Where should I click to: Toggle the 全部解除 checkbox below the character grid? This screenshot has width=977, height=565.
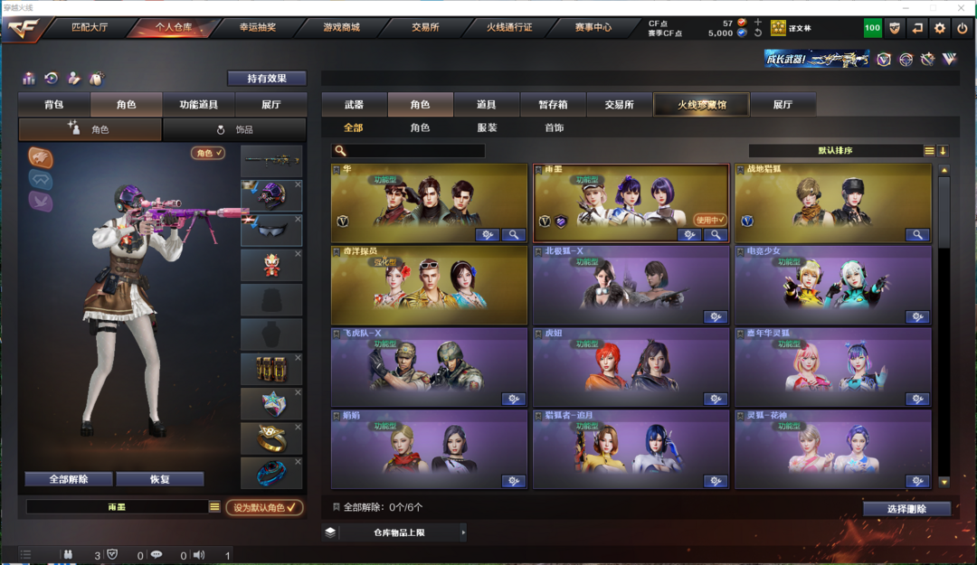click(x=337, y=507)
